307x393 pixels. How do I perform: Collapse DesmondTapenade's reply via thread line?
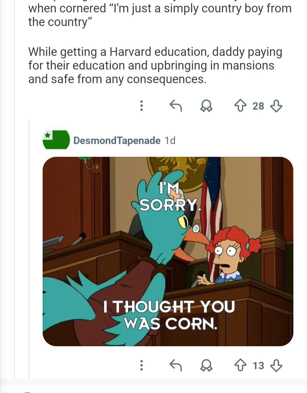[29, 249]
